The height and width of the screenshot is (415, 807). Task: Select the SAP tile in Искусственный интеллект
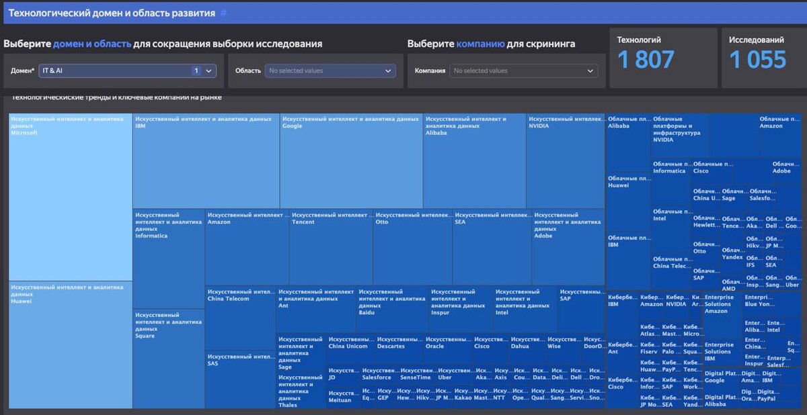[581, 309]
